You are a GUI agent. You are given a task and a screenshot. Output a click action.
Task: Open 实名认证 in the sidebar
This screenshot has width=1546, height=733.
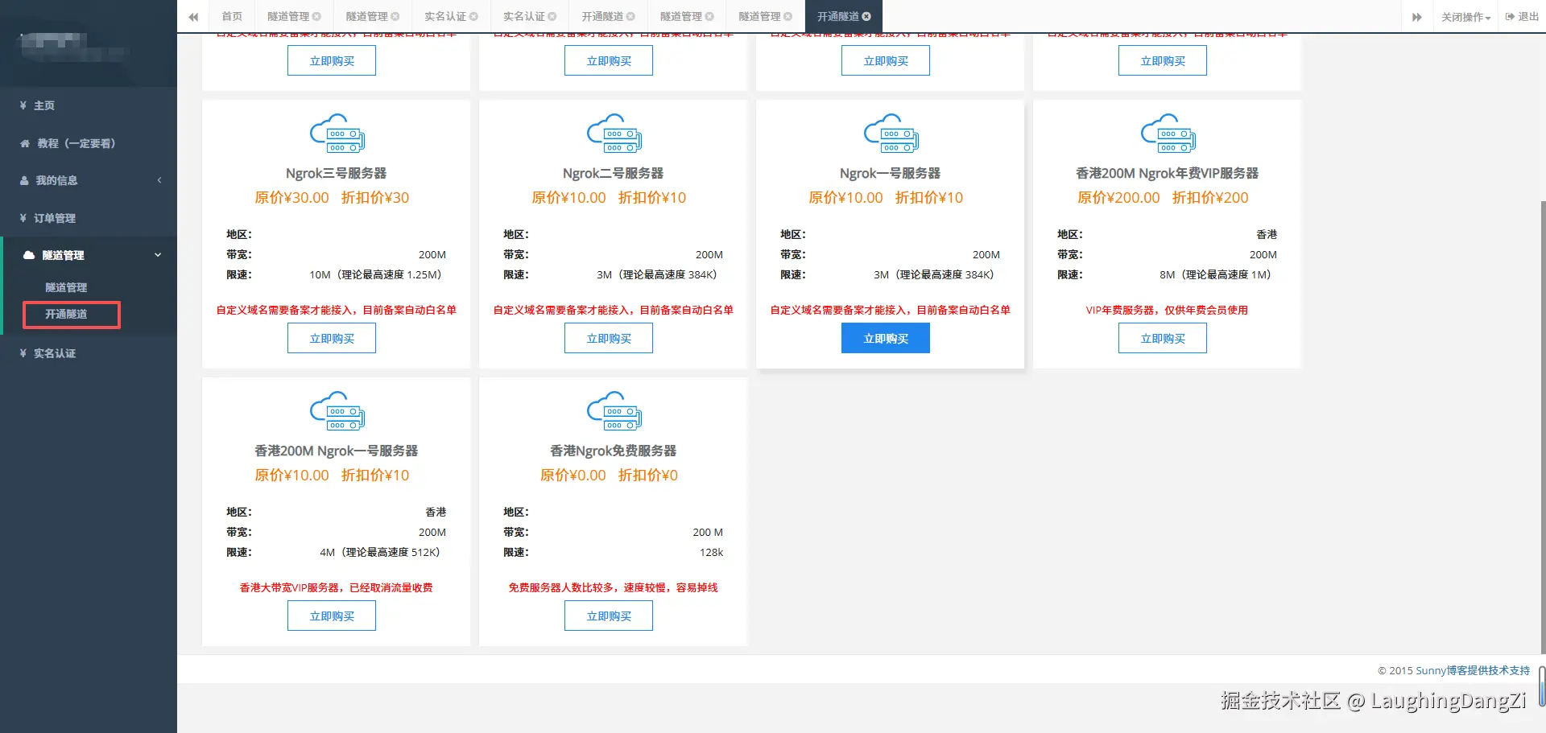point(89,353)
